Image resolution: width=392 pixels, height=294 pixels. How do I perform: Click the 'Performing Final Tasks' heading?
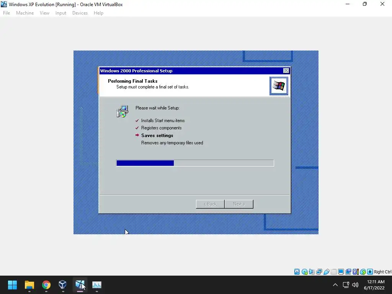pos(133,81)
